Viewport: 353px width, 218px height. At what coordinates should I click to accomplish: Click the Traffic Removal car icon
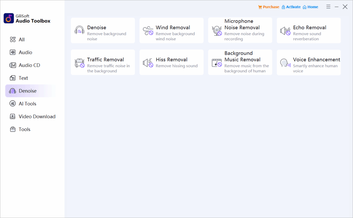(79, 63)
